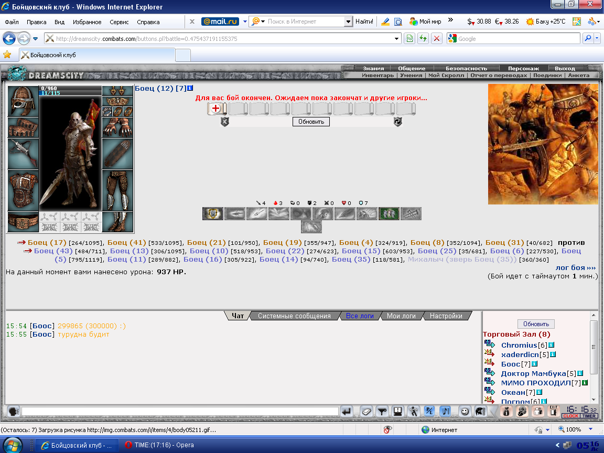Click the body armor equipment slot
Viewport: 604px width, 453px height.
23,190
